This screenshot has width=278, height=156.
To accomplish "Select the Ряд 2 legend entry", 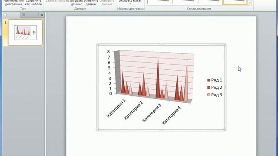I will [x=215, y=88].
